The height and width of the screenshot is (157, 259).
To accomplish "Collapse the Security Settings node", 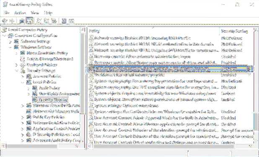I will point(16,71).
